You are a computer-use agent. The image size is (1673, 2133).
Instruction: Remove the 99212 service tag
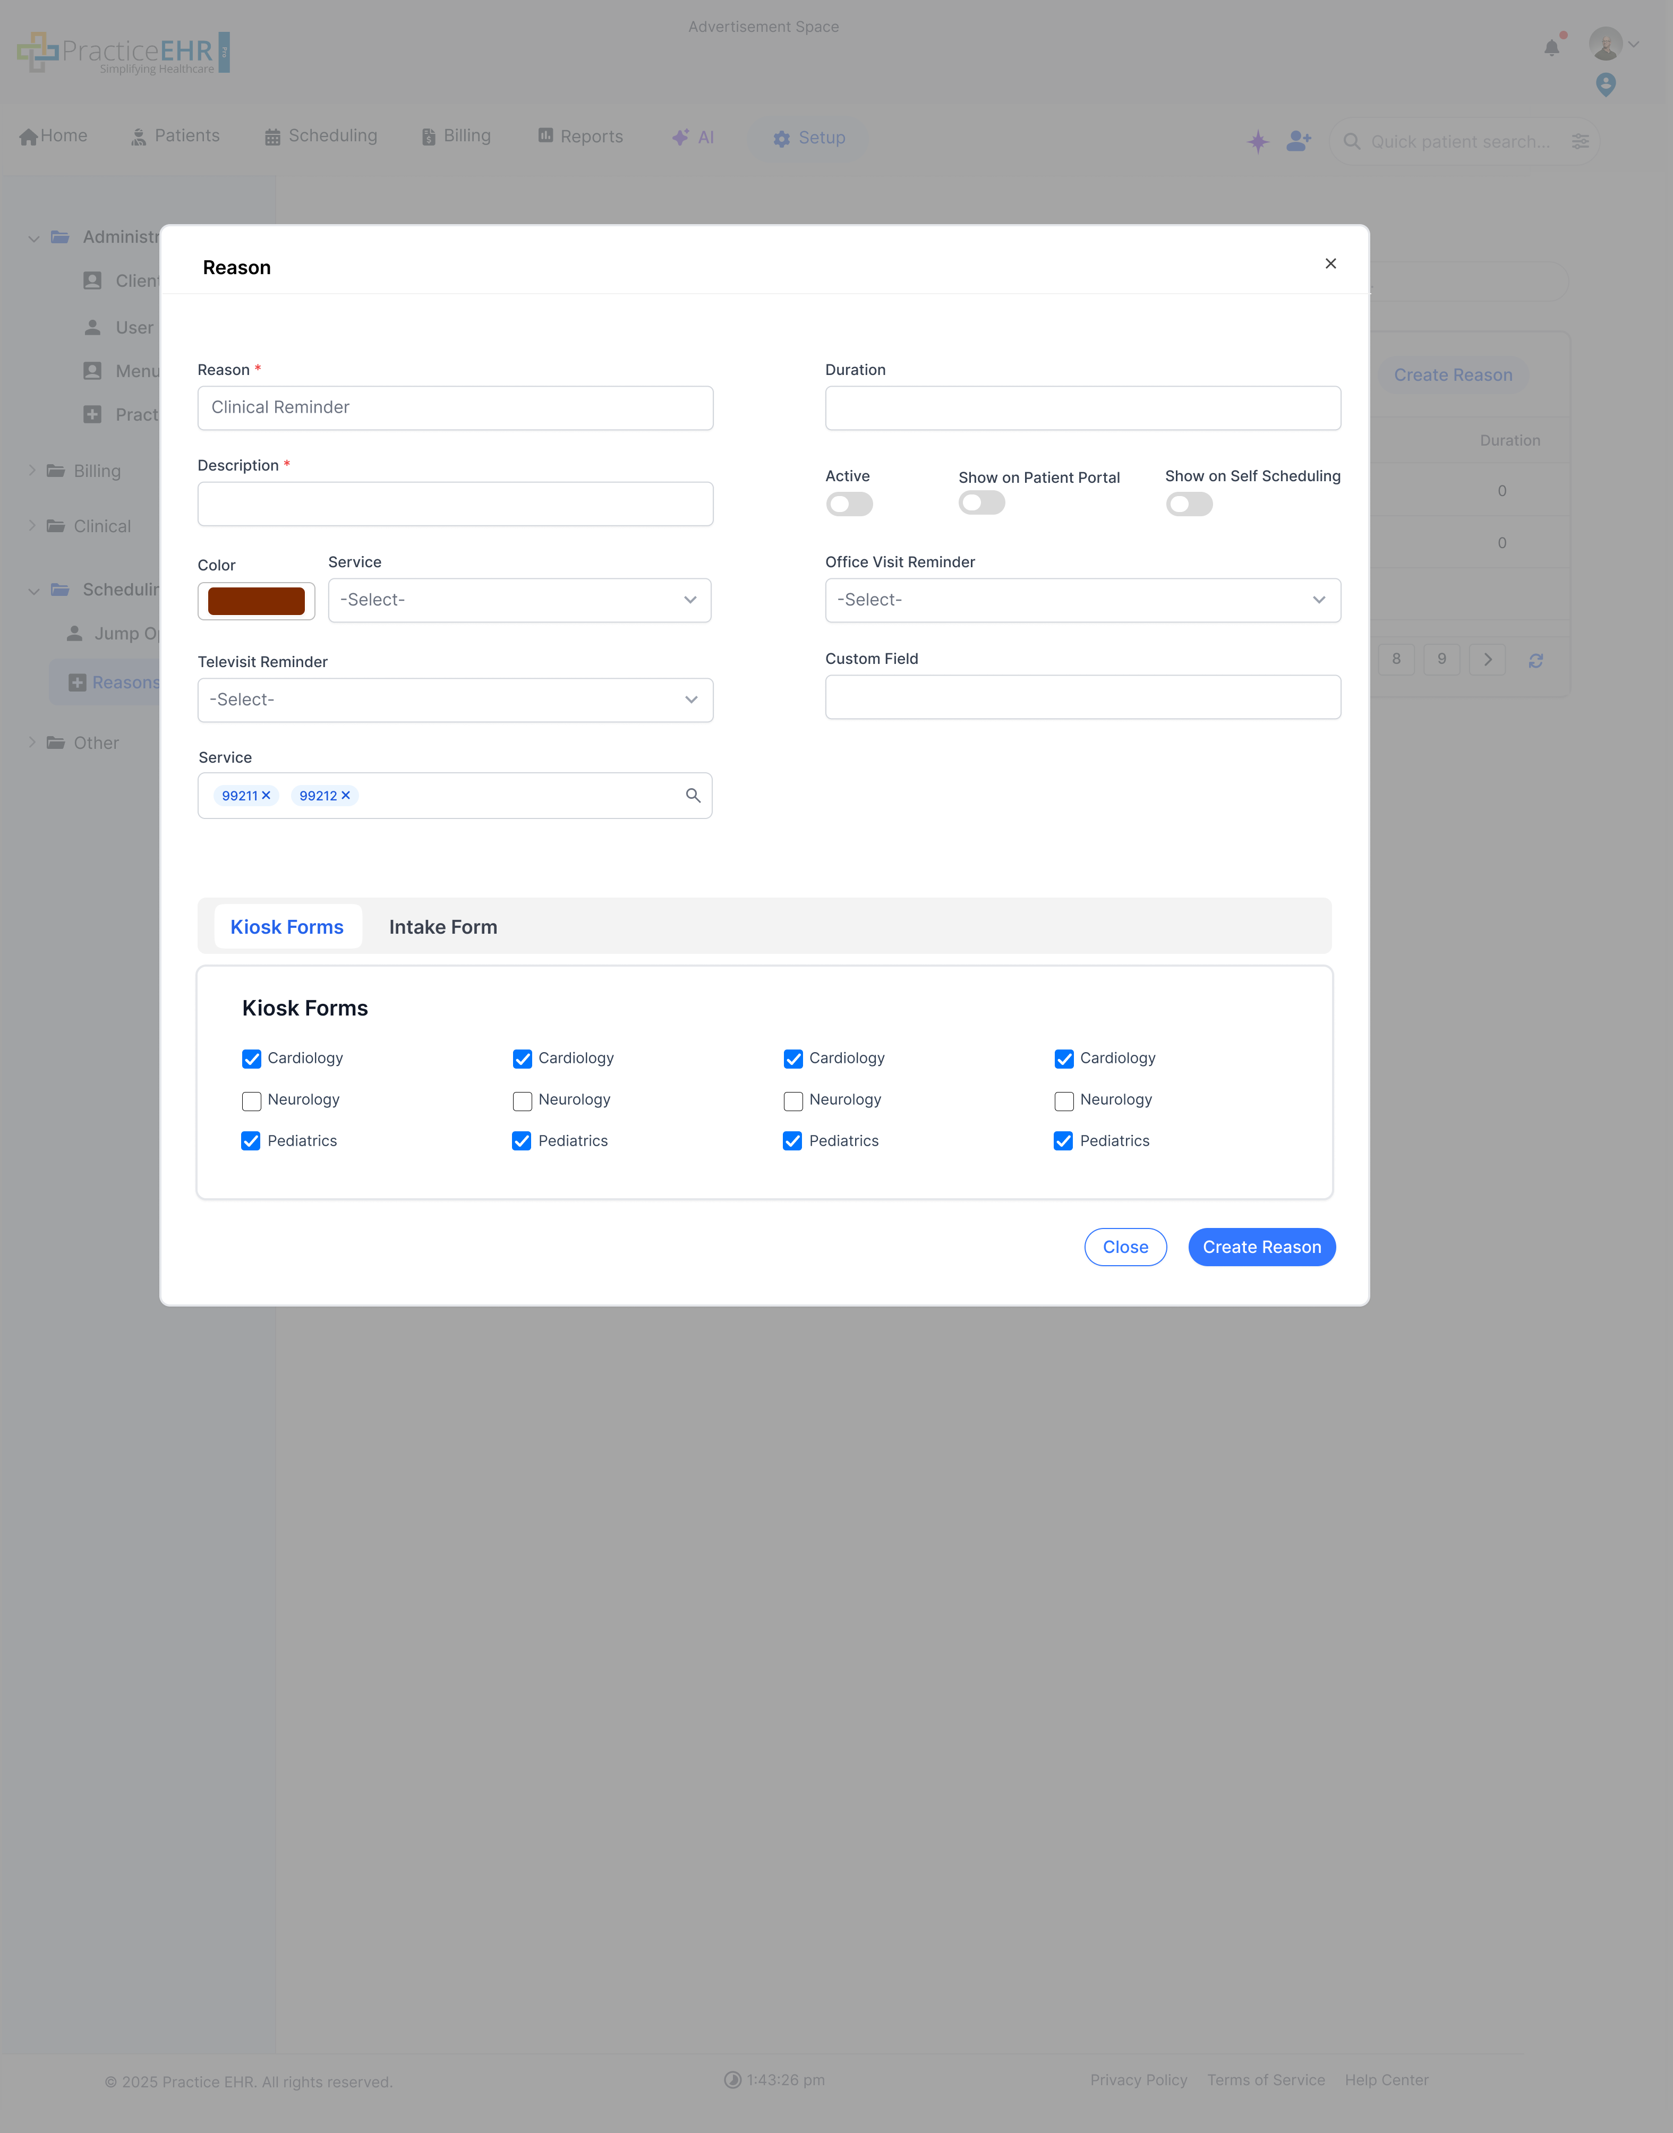[346, 795]
